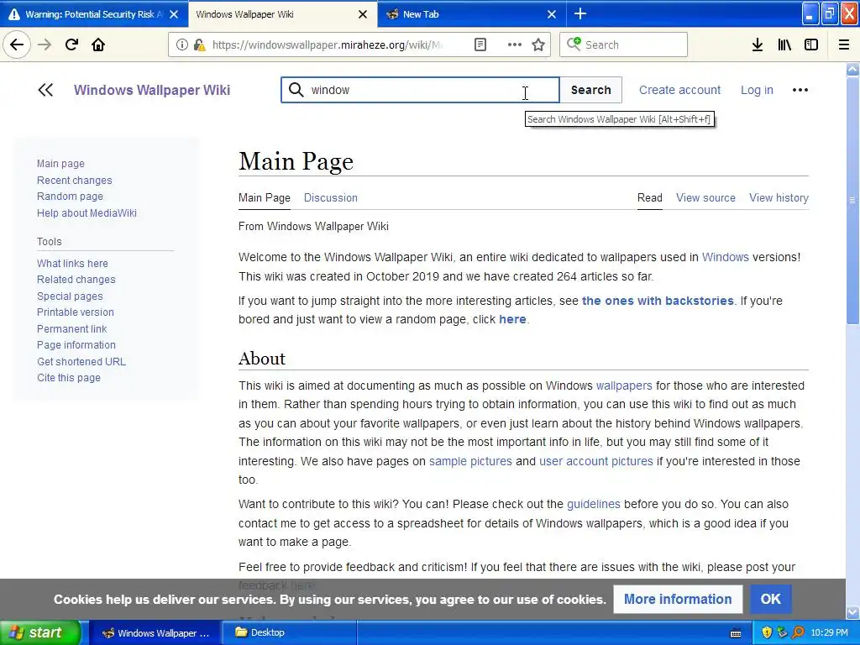The width and height of the screenshot is (860, 645).
Task: Click the Log in link
Action: pyautogui.click(x=757, y=90)
